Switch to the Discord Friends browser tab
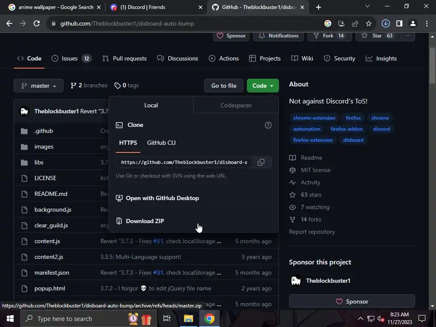This screenshot has height=327, width=436. (156, 7)
